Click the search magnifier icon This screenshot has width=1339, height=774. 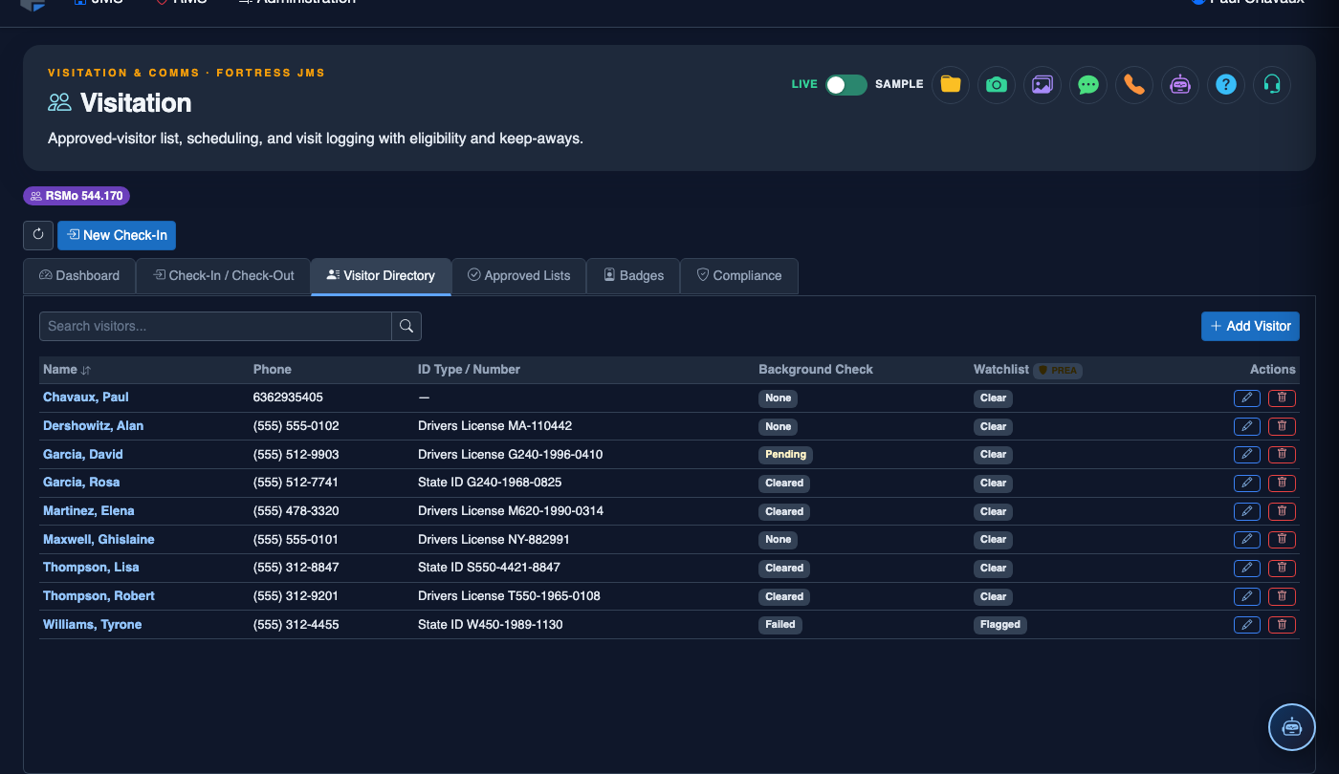[x=406, y=326]
